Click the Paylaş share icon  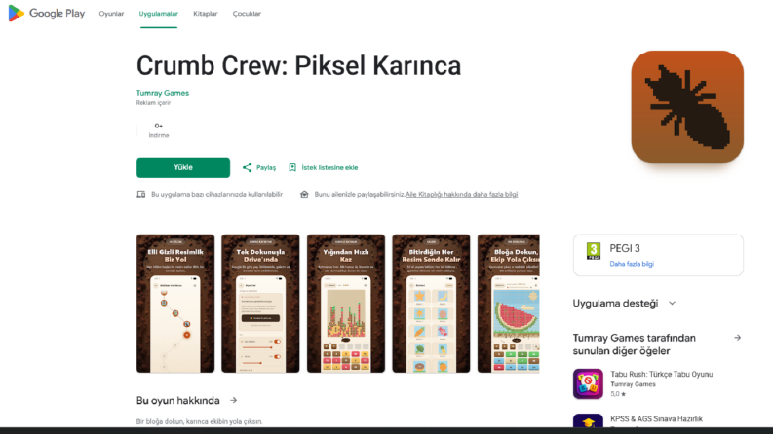[247, 167]
